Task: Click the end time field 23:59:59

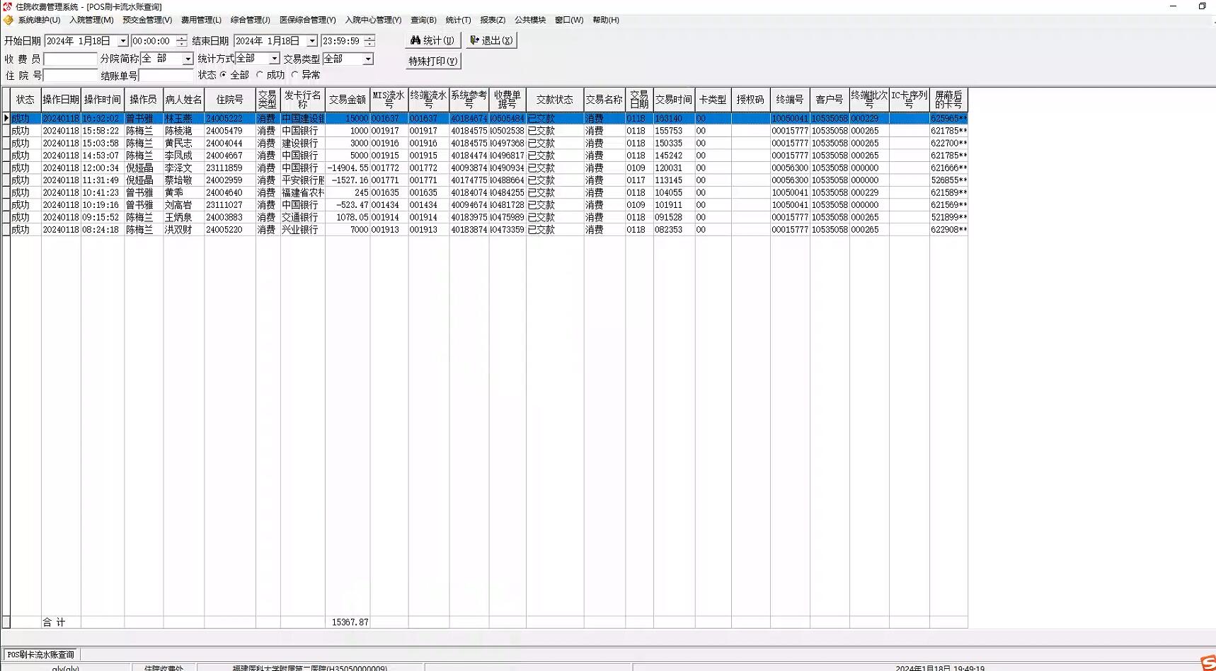Action: pyautogui.click(x=342, y=41)
